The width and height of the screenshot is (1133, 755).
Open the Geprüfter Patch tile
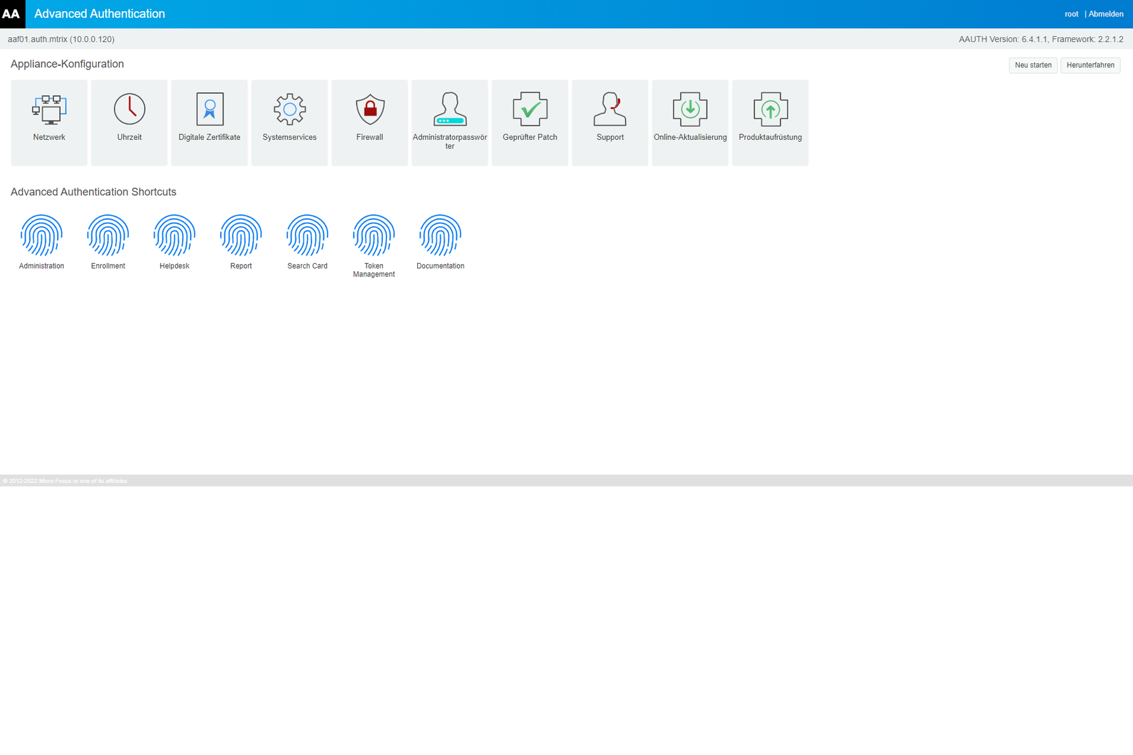(x=530, y=122)
